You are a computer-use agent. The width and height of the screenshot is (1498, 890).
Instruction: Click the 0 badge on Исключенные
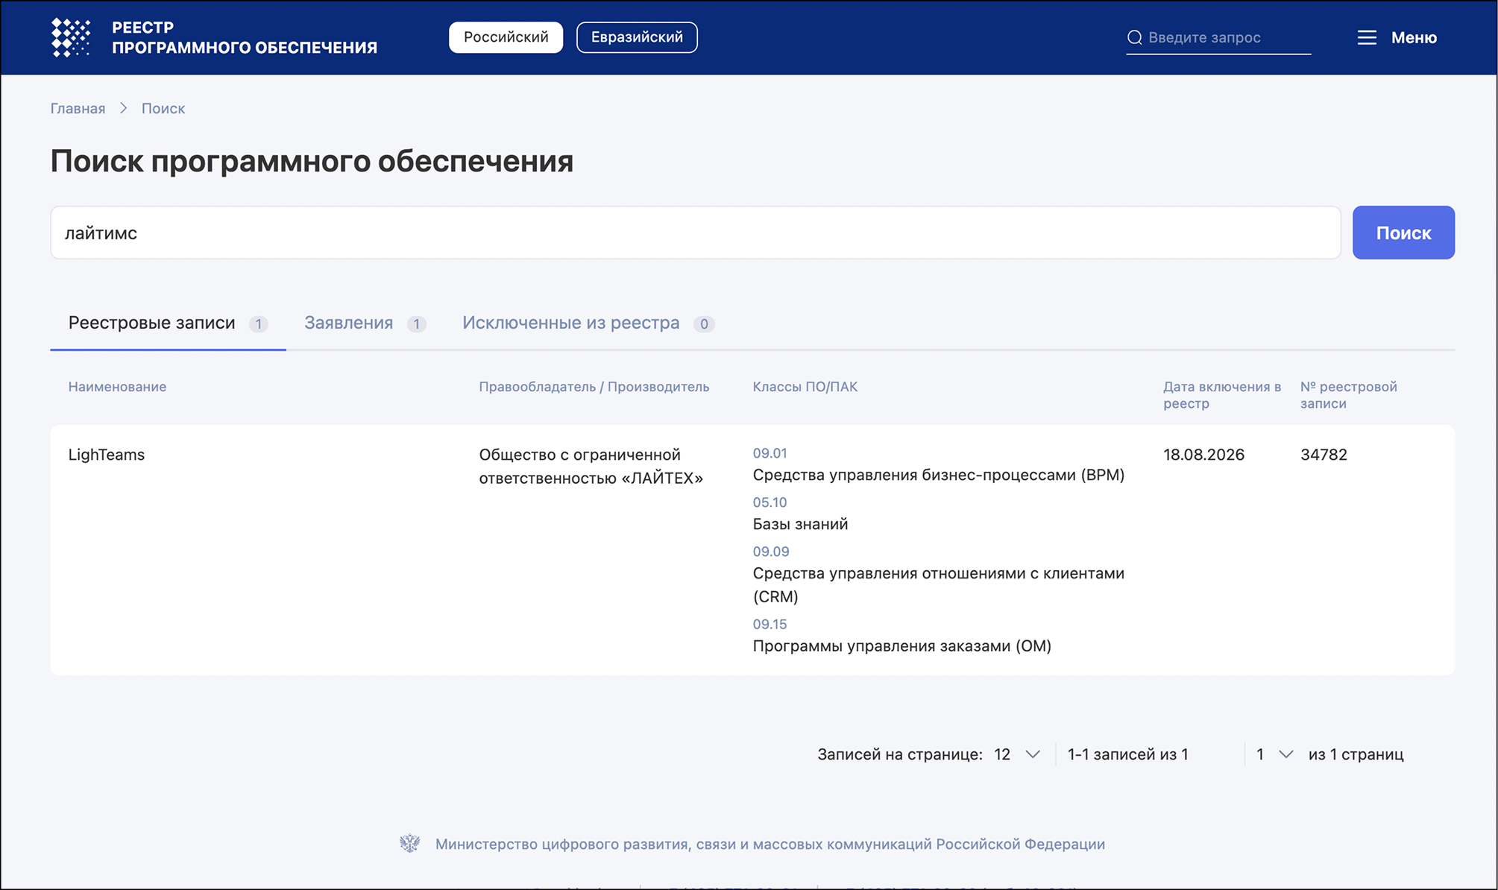pyautogui.click(x=704, y=324)
